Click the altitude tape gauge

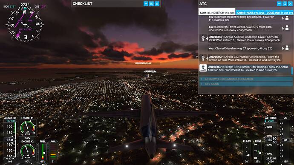(271, 140)
